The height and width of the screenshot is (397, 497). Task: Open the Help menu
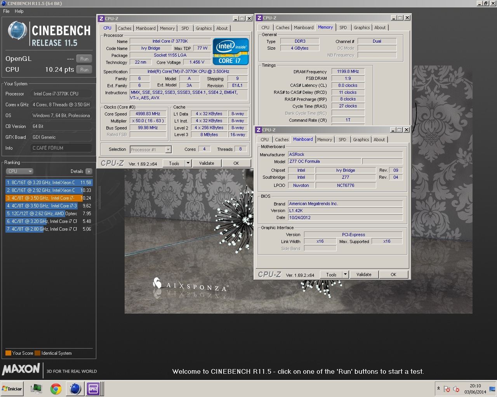tap(19, 11)
